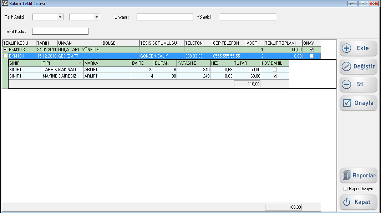Click the Onayla approve button

359,103
